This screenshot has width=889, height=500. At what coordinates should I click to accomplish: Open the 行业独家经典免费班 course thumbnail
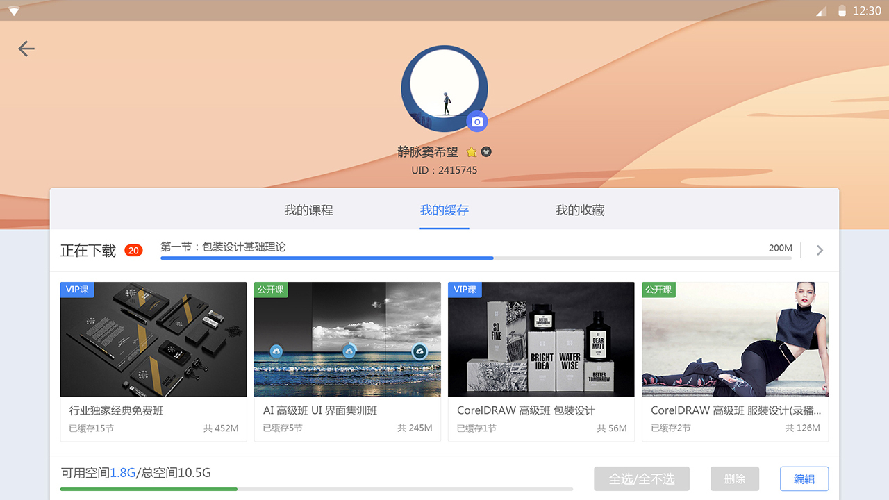point(153,340)
